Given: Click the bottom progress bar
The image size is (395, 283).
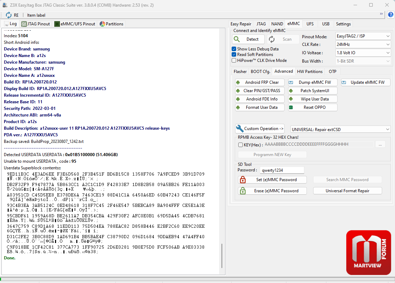Looking at the screenshot, I should 197,279.
